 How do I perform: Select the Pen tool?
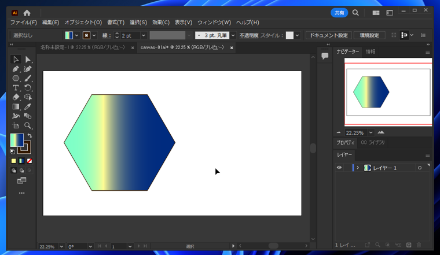16,69
